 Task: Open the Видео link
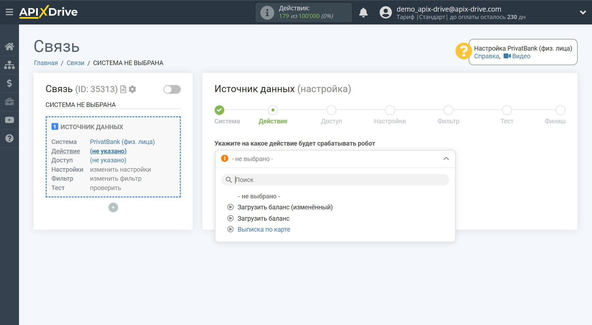coord(517,56)
